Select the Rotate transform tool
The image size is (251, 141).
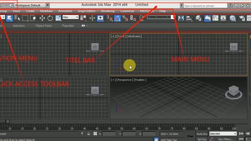[50, 18]
